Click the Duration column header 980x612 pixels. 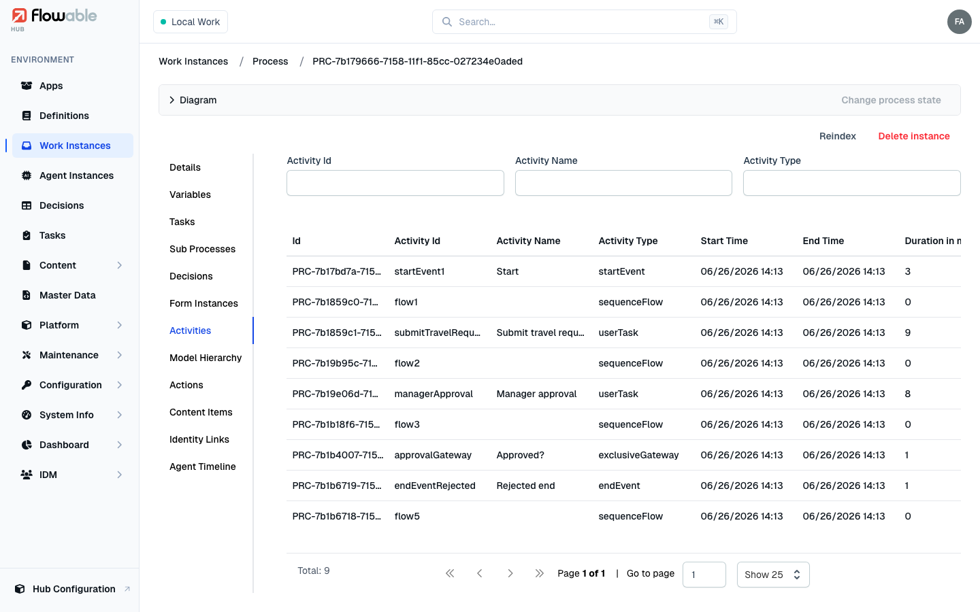tap(932, 241)
